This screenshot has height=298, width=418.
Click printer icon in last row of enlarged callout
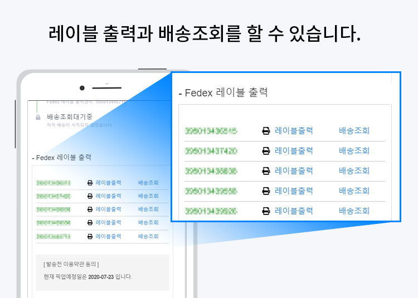[x=266, y=211]
